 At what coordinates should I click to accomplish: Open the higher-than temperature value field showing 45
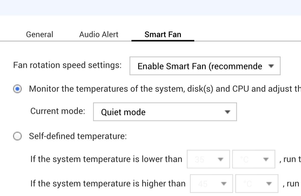(207, 184)
